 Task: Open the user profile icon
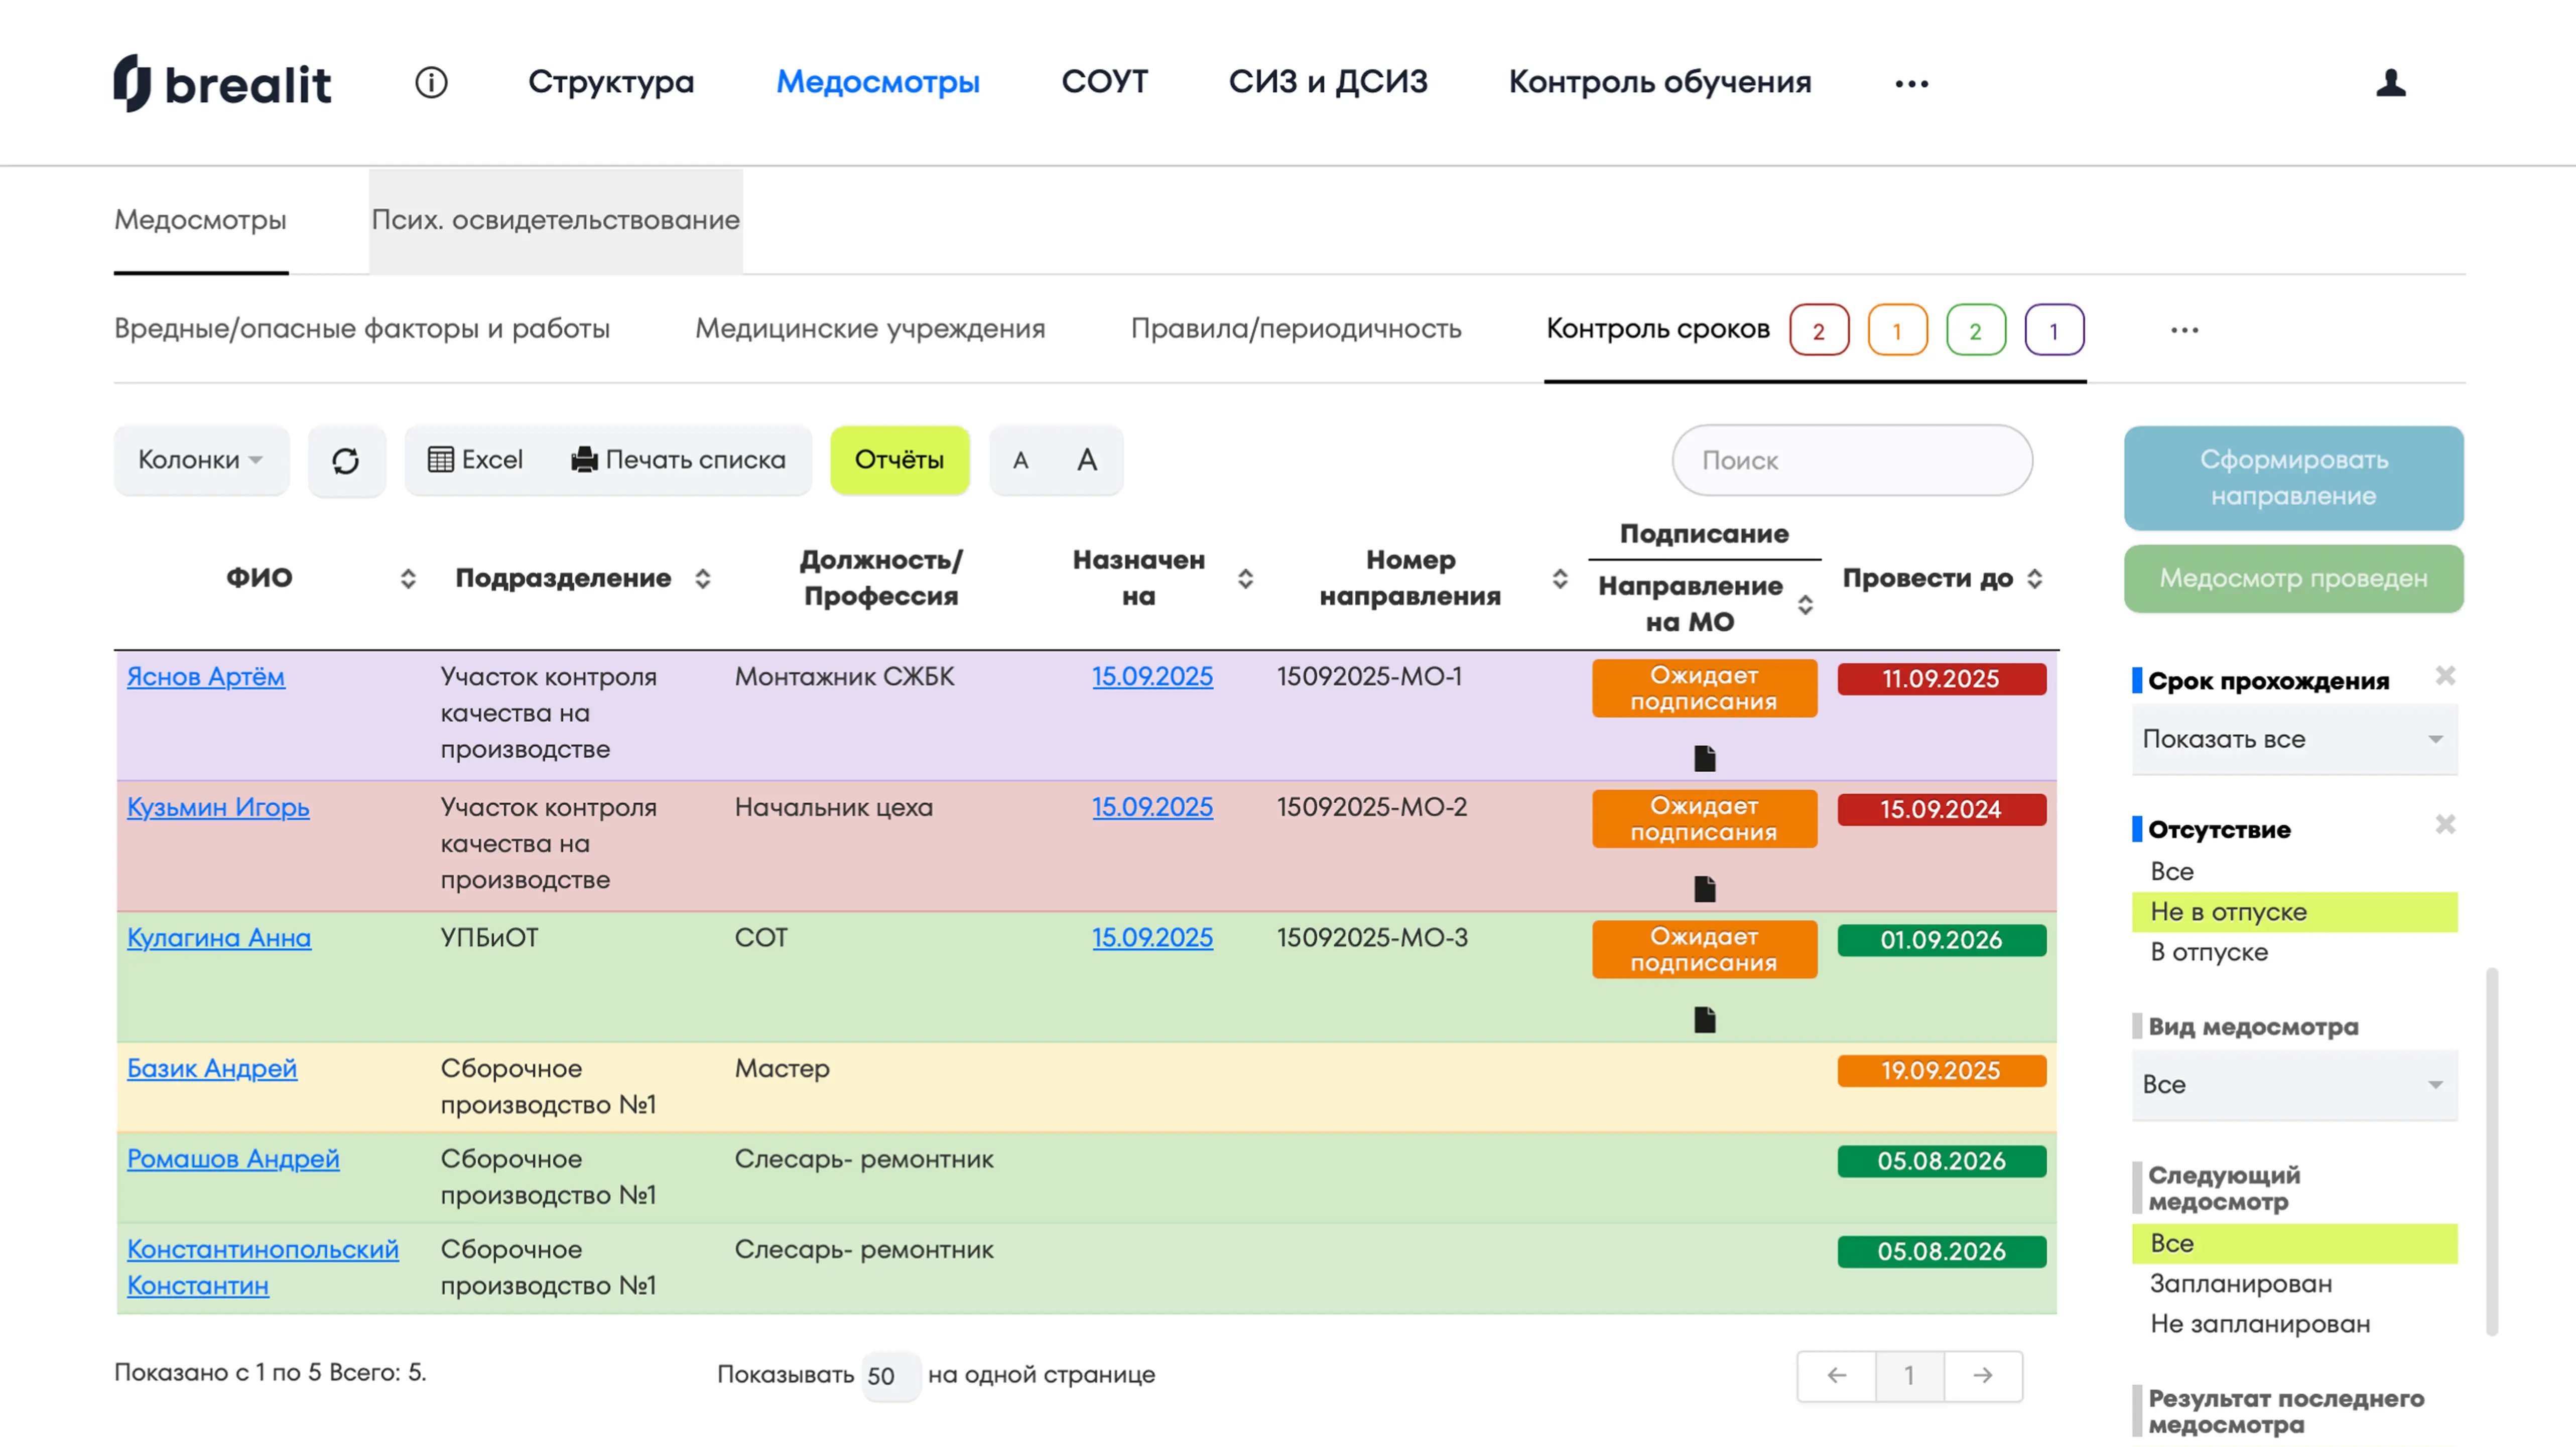[2390, 82]
